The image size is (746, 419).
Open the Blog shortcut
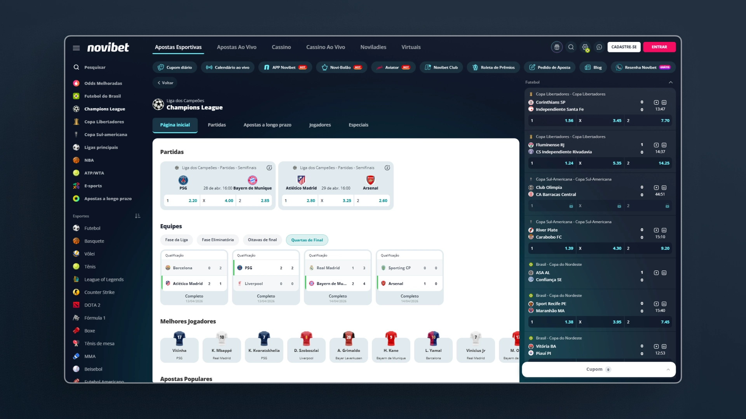(x=593, y=68)
